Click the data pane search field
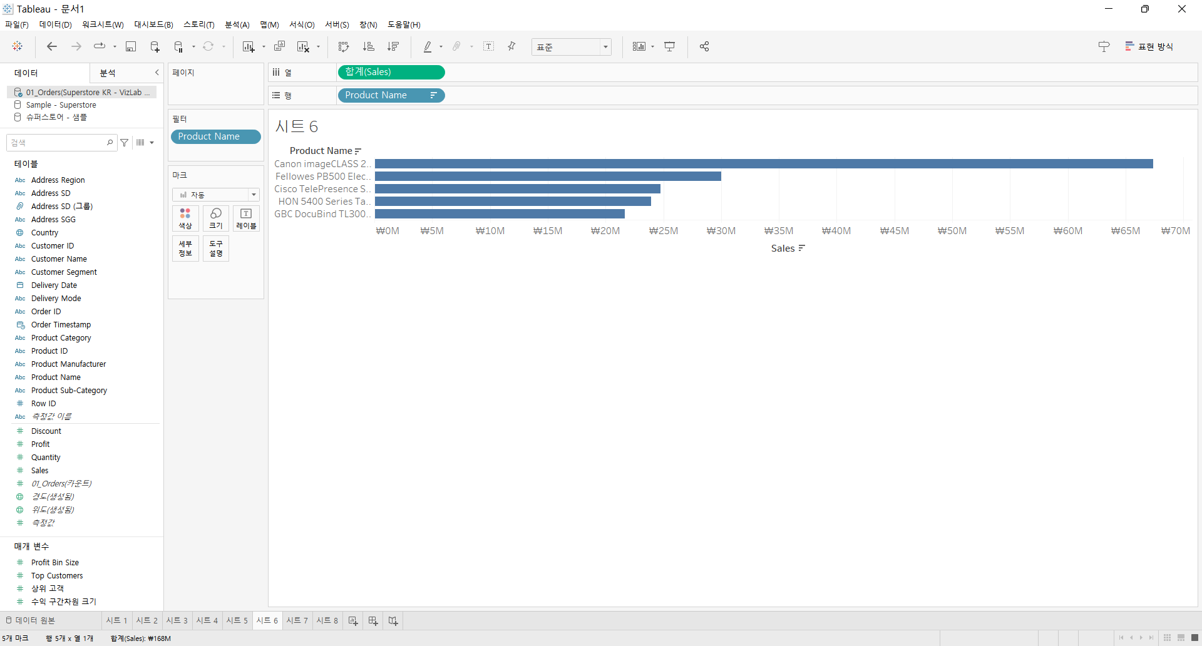The height and width of the screenshot is (646, 1202). coord(61,143)
